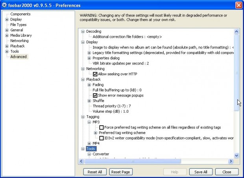This screenshot has width=244, height=178.
Task: Click the Reset Page button
Action: 121,172
